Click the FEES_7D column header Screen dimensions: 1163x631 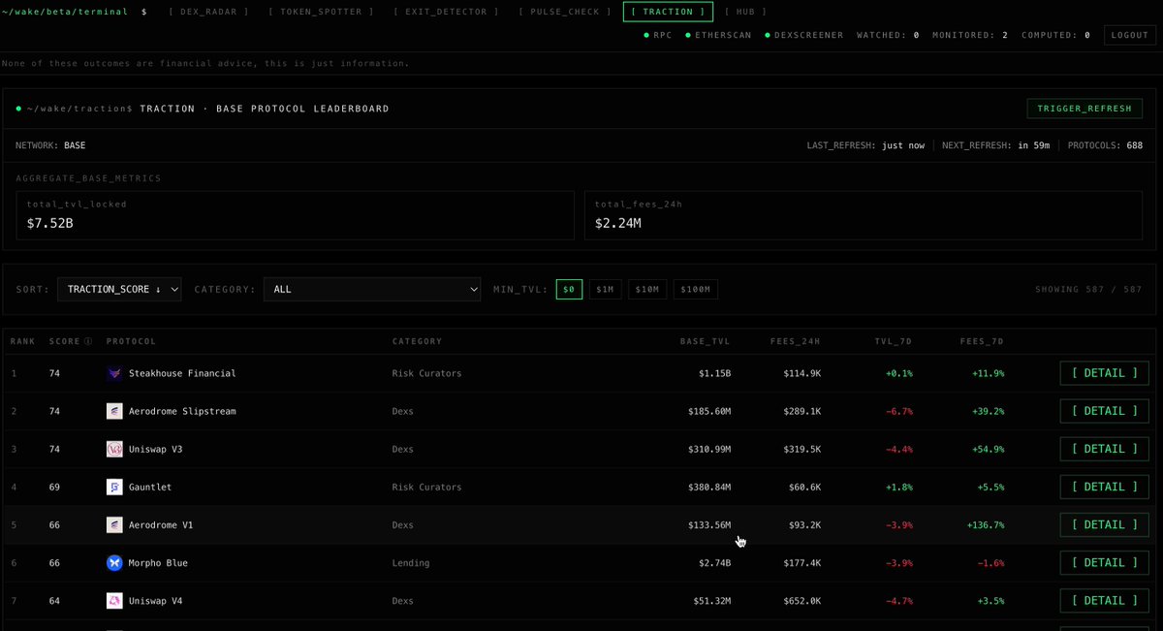pyautogui.click(x=982, y=341)
